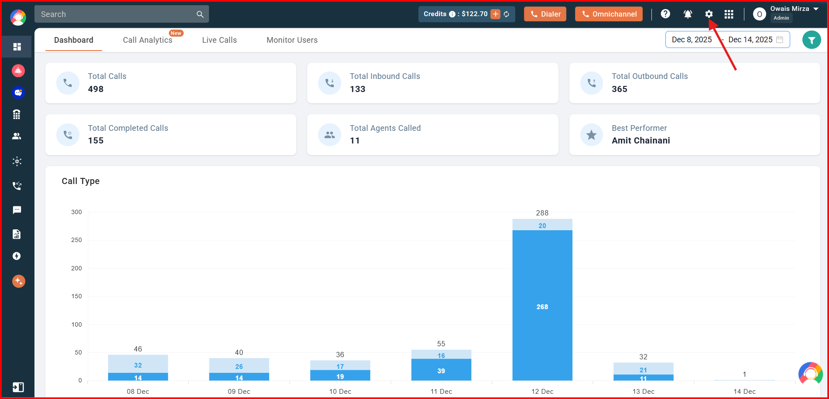Open the users/contacts icon in sidebar
Screen dimensions: 829x399
(17, 136)
